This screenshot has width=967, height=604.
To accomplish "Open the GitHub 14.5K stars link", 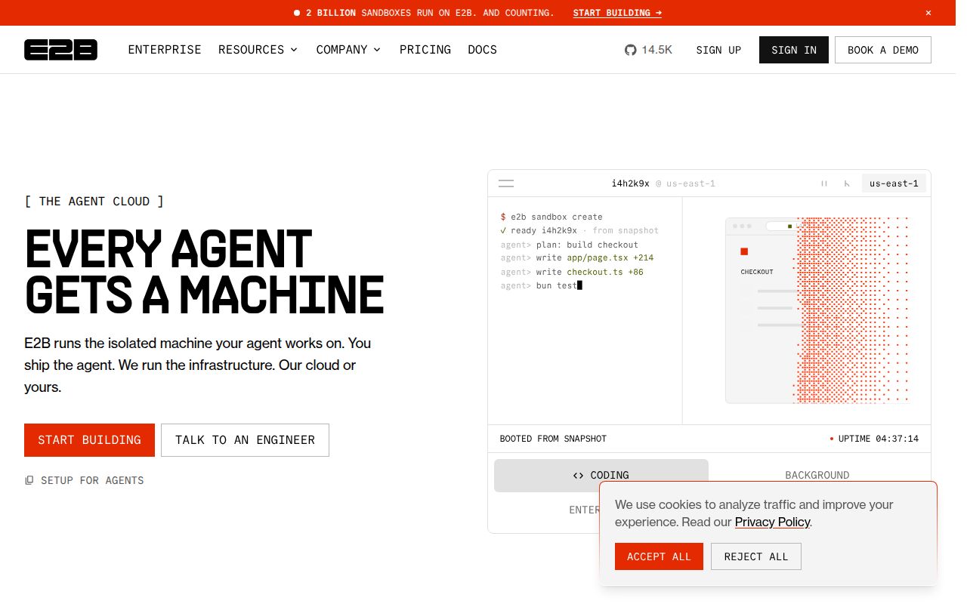I will point(648,50).
